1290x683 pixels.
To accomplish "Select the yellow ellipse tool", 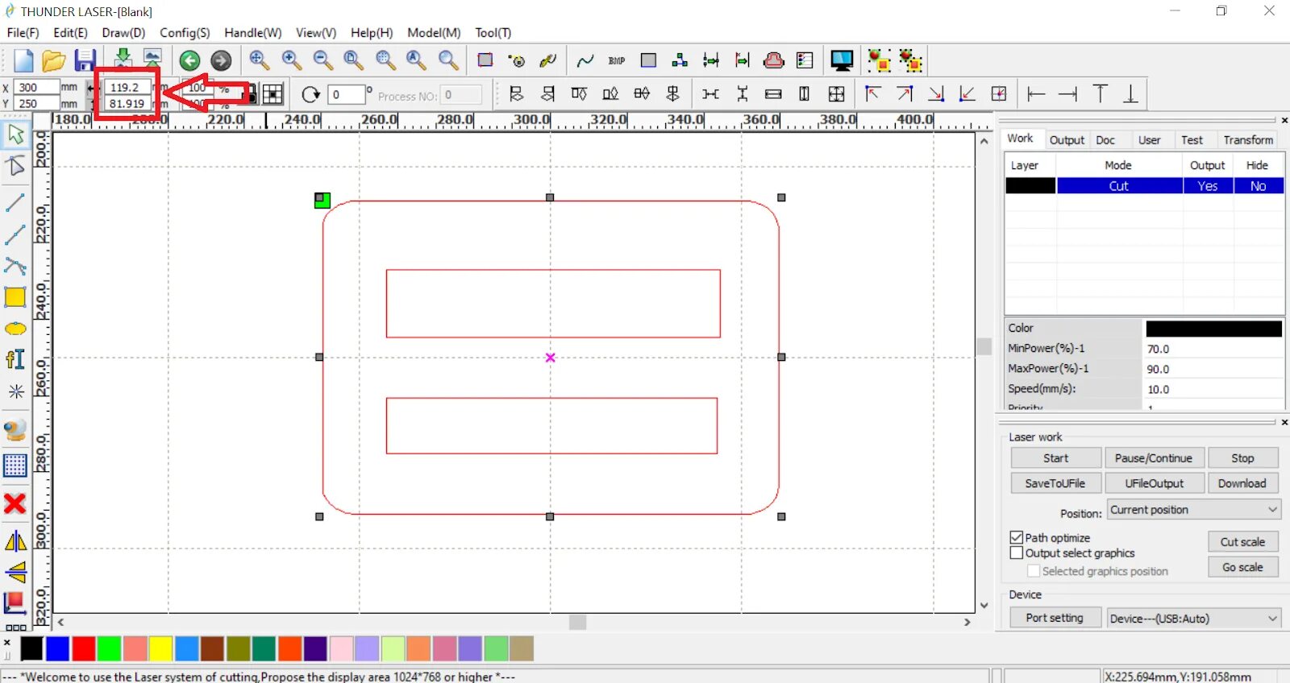I will tap(15, 329).
